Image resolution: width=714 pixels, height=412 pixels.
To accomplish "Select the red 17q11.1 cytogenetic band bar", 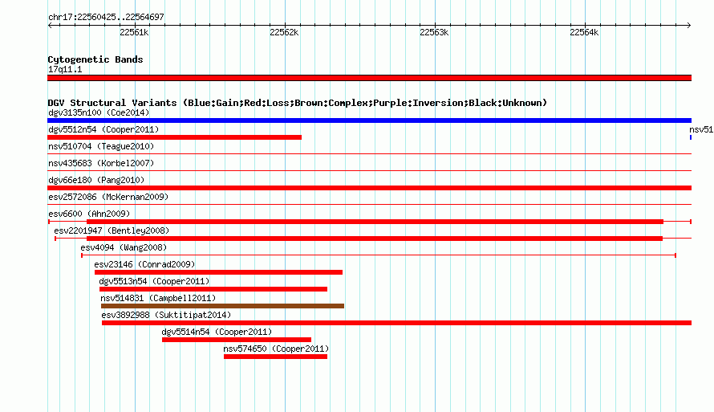I will pyautogui.click(x=369, y=78).
